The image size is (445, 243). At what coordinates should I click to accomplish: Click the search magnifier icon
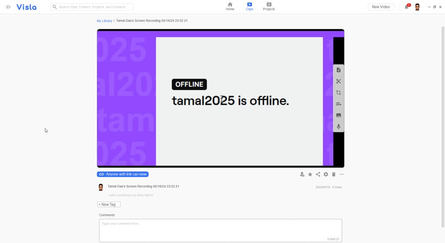tap(54, 7)
